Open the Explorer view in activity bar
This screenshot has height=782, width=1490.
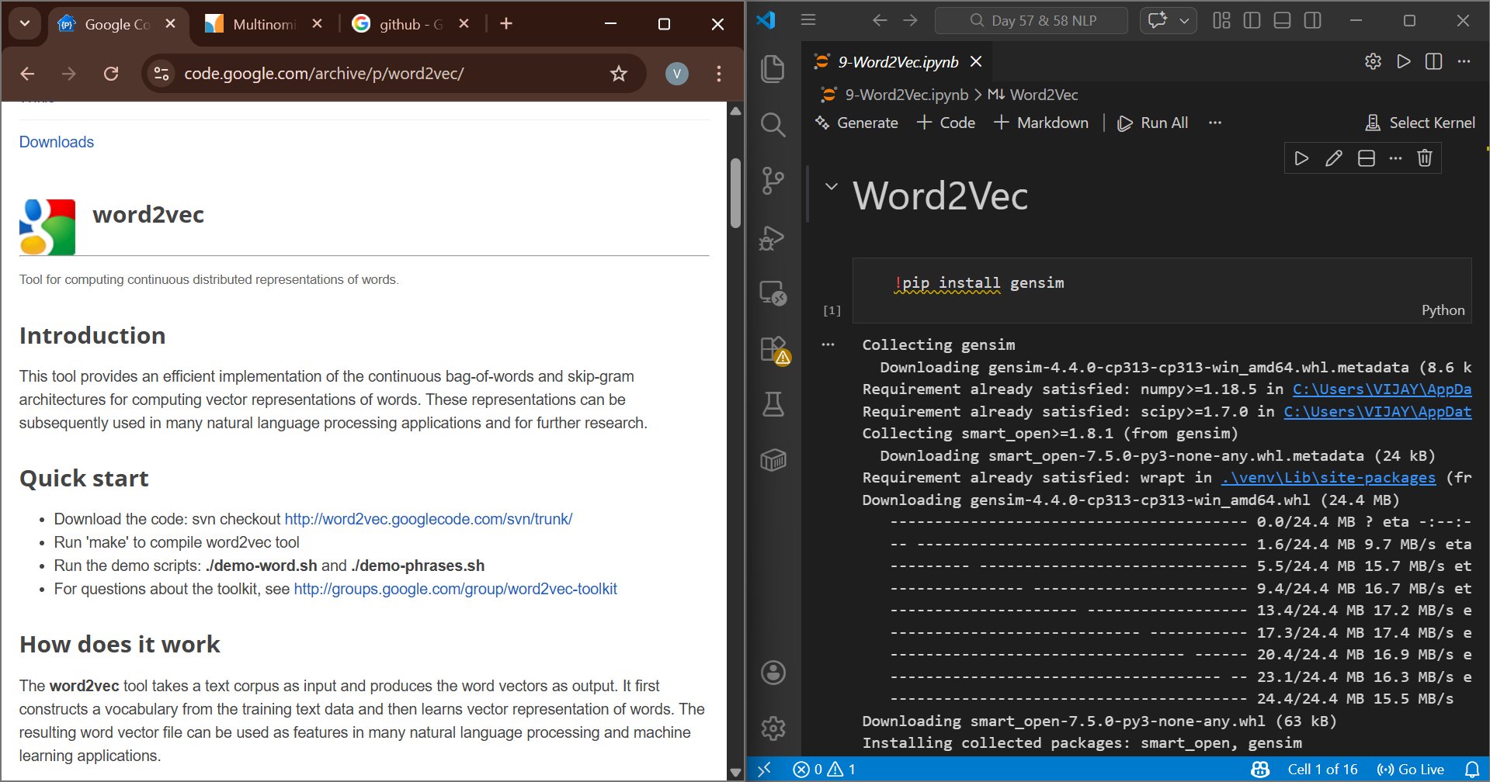(x=773, y=69)
